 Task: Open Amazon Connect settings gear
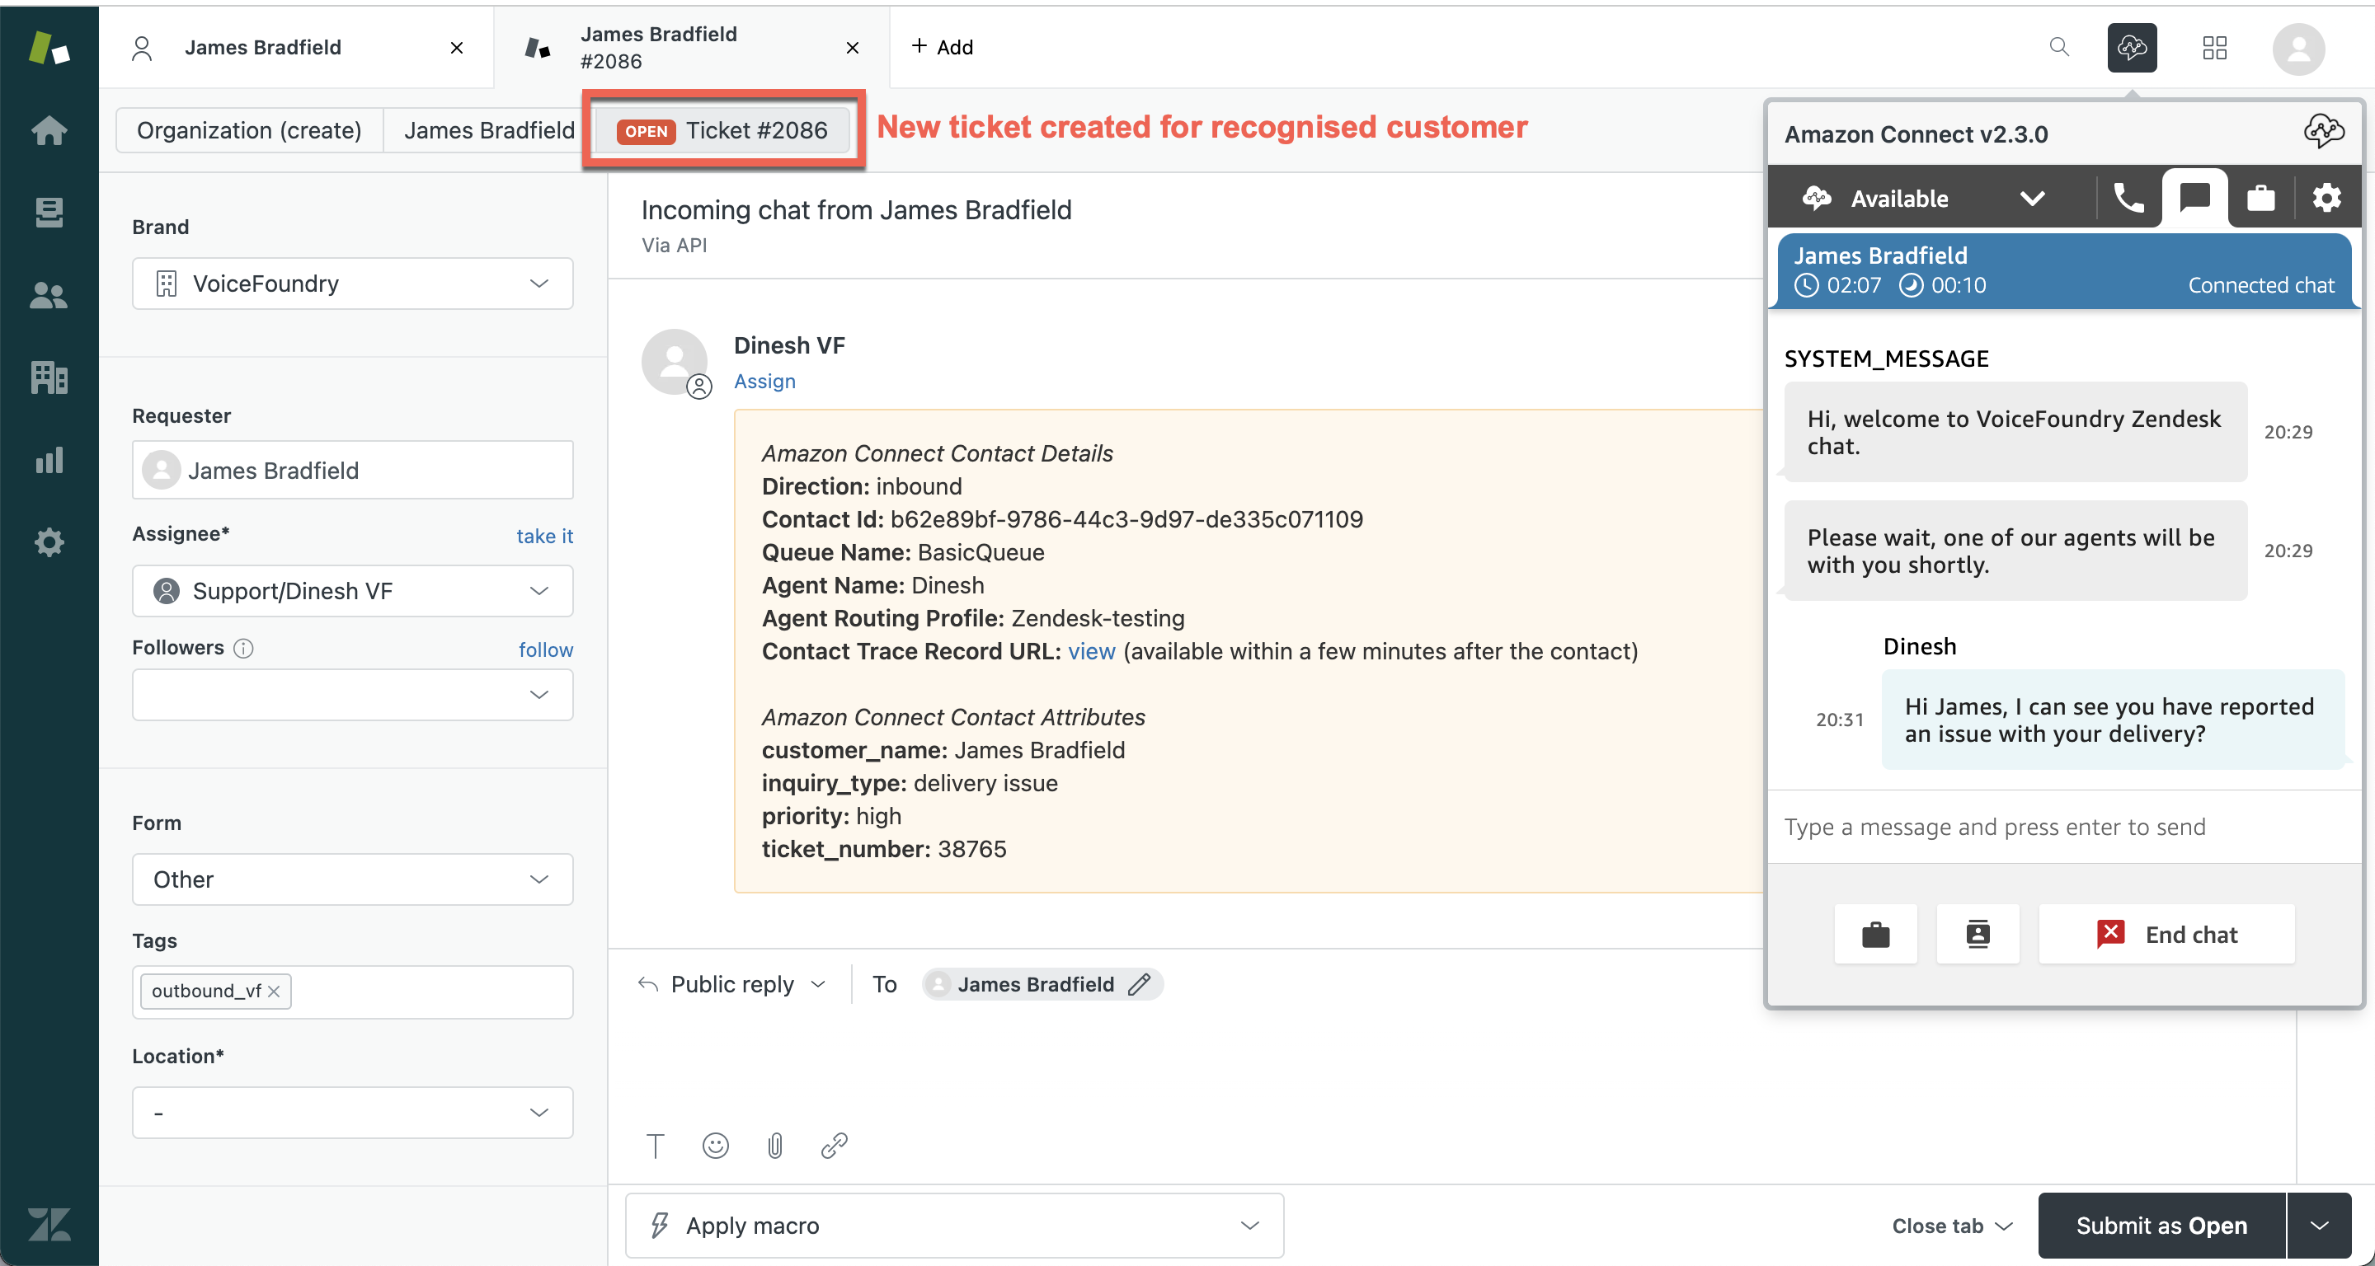click(2326, 198)
